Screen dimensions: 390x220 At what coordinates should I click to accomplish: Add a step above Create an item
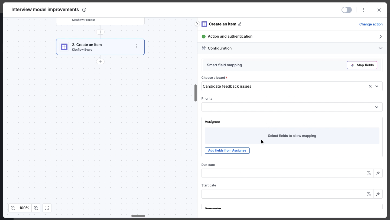click(x=100, y=32)
